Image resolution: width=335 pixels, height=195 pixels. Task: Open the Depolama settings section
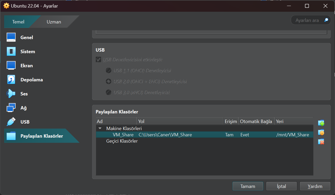click(42, 80)
